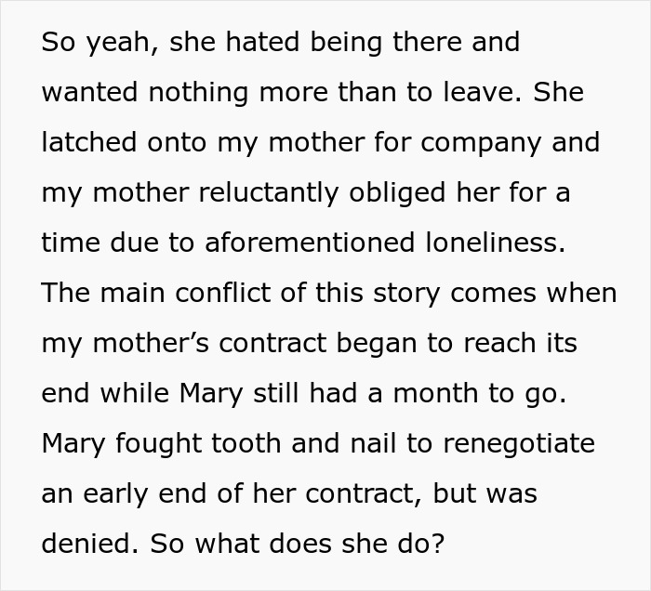Viewport: 651px width, 591px height.
Task: Click the word "renegotiate"
Action: pos(519,442)
